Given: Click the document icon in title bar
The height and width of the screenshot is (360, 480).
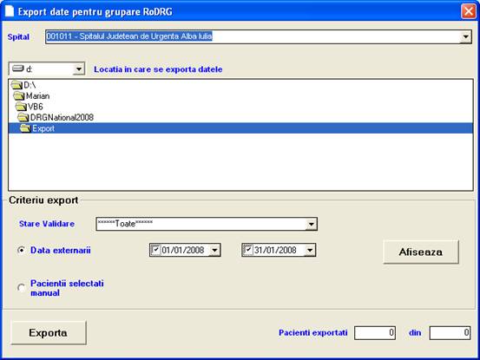Looking at the screenshot, I should click(x=10, y=11).
